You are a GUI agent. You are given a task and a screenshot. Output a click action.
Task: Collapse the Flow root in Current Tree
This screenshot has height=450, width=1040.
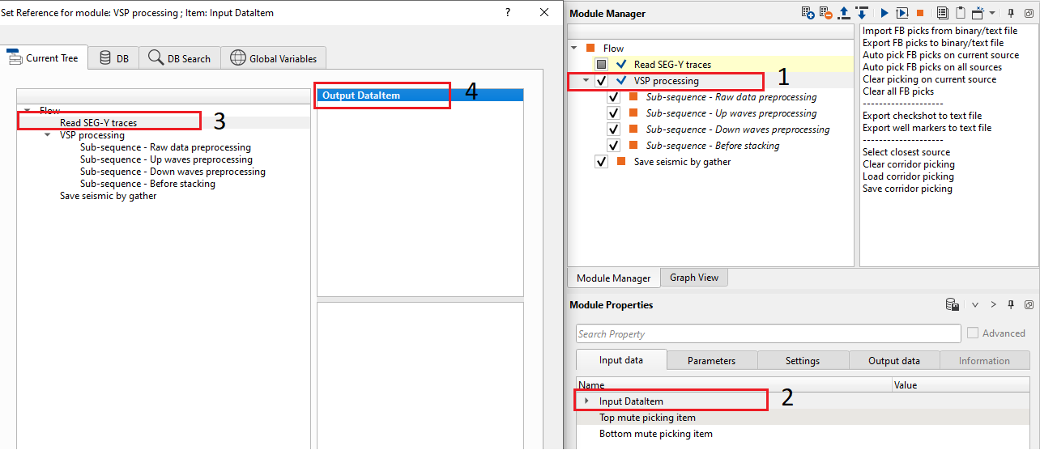point(28,111)
